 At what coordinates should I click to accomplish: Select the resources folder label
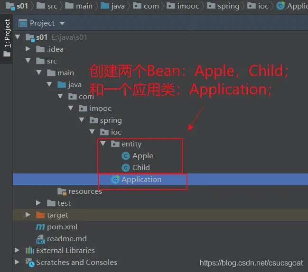(85, 191)
